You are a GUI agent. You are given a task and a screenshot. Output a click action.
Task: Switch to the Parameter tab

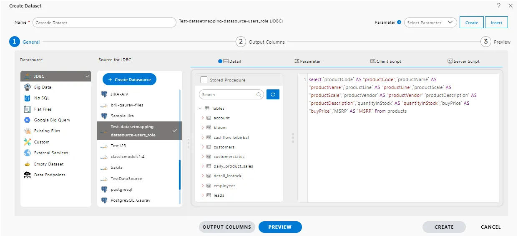307,61
